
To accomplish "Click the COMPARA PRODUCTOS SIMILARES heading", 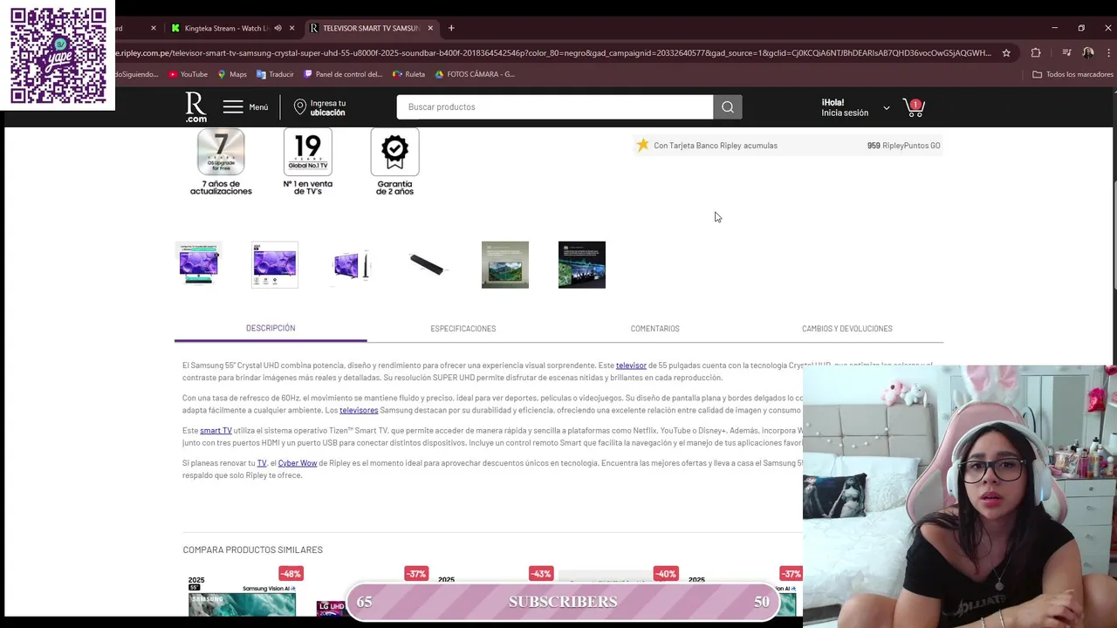I will [x=253, y=549].
